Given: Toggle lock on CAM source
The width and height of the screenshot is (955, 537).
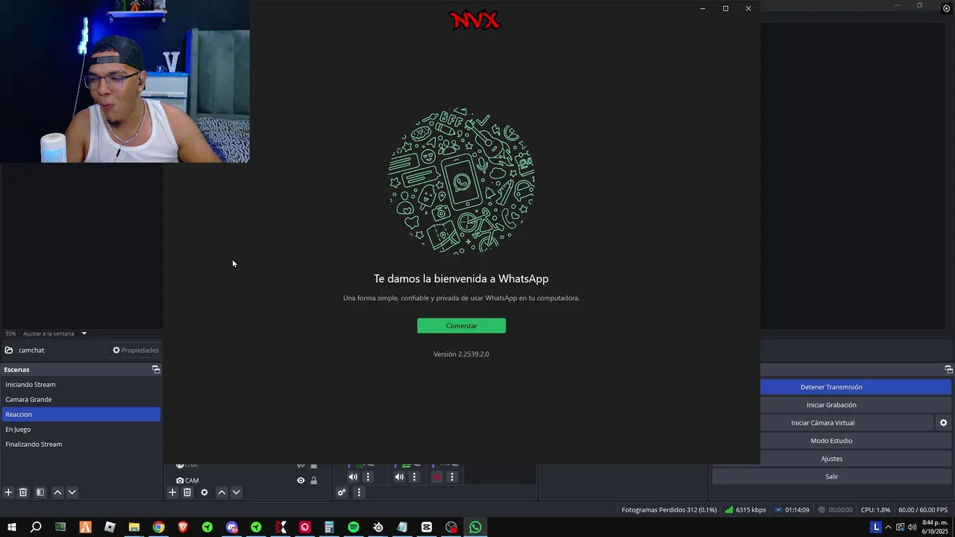Looking at the screenshot, I should point(313,481).
